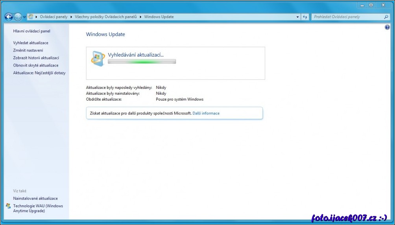Click the Control Panel icon in address bar
This screenshot has height=225, width=395.
click(31, 17)
